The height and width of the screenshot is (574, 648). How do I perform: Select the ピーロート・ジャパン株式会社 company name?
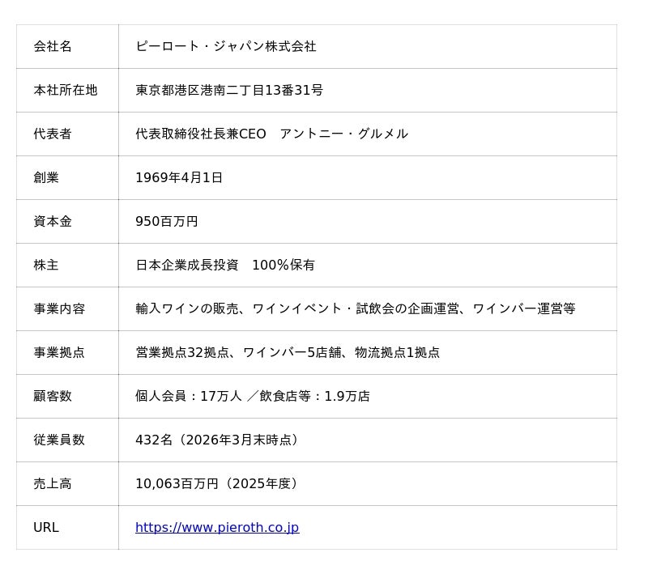[x=226, y=46]
